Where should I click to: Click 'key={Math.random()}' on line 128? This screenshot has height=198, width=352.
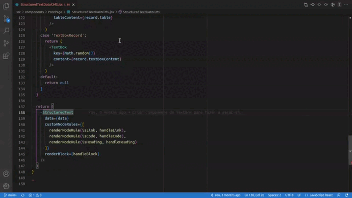74,53
